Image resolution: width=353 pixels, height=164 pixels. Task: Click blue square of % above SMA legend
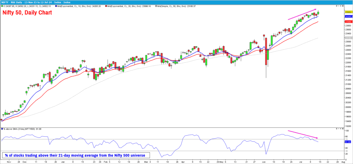click(2, 129)
